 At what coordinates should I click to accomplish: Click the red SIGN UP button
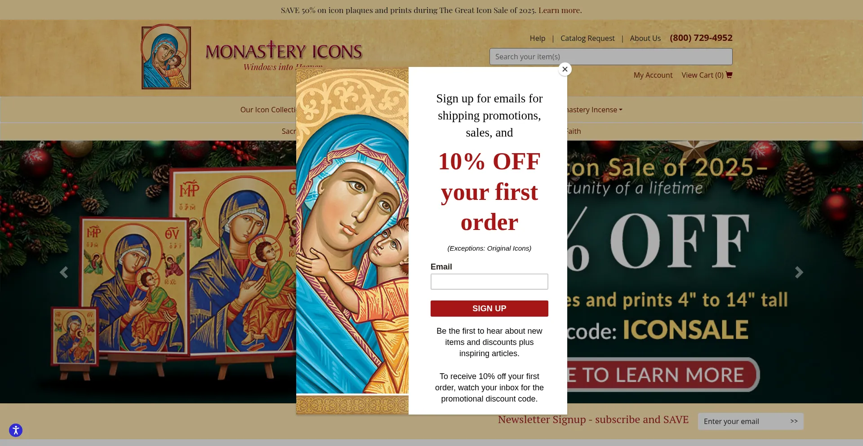489,309
